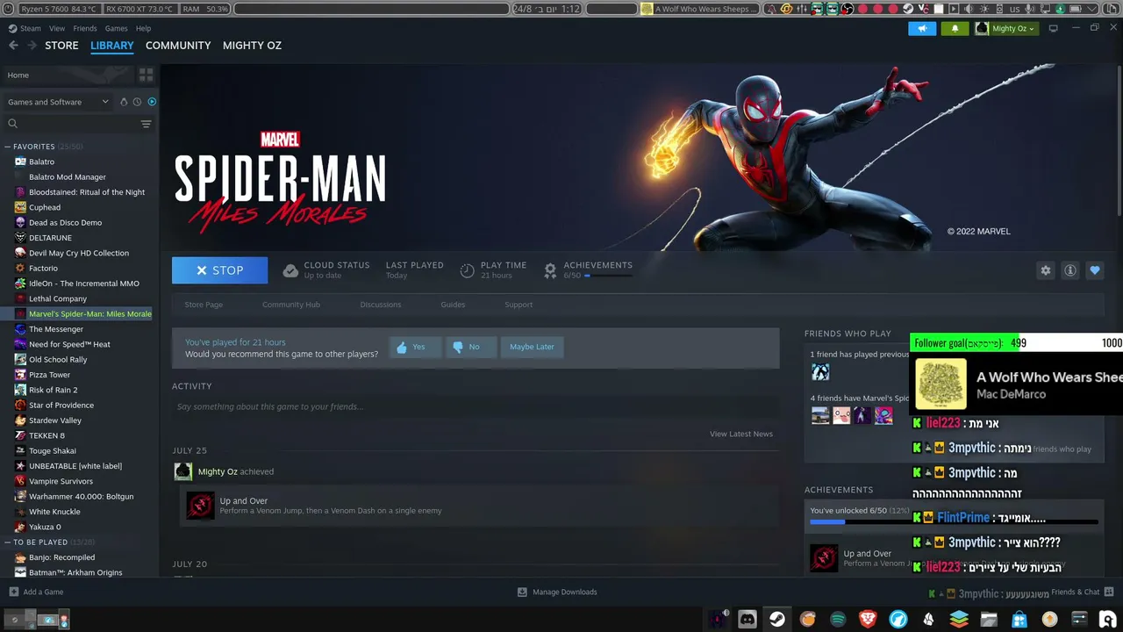The image size is (1123, 632).
Task: Select Stardew Valley in the library list
Action: click(55, 420)
